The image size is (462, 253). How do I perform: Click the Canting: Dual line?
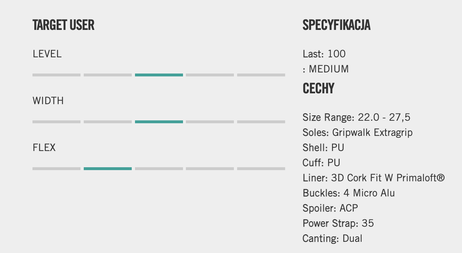(x=332, y=239)
